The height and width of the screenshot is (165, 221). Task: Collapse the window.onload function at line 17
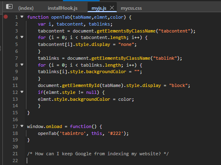tap(22, 126)
